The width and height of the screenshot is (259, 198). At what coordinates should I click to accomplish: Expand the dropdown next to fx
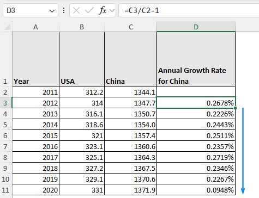pos(112,11)
